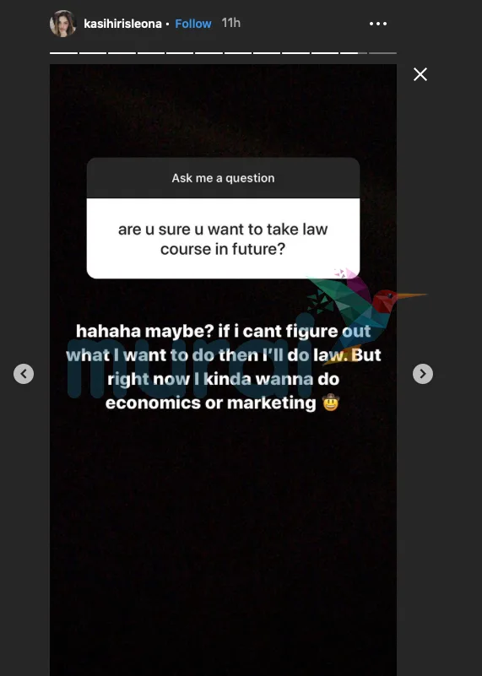Click the tenth story progress segment
Screen dimensions: 482x676
325,53
